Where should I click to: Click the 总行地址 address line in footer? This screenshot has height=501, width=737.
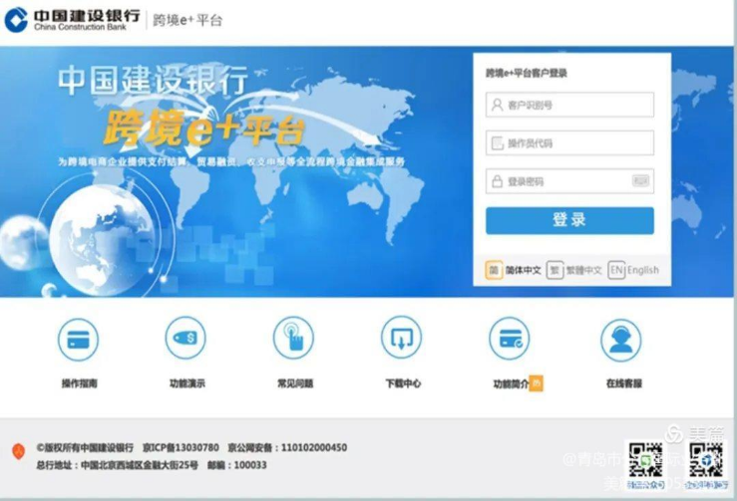click(117, 465)
